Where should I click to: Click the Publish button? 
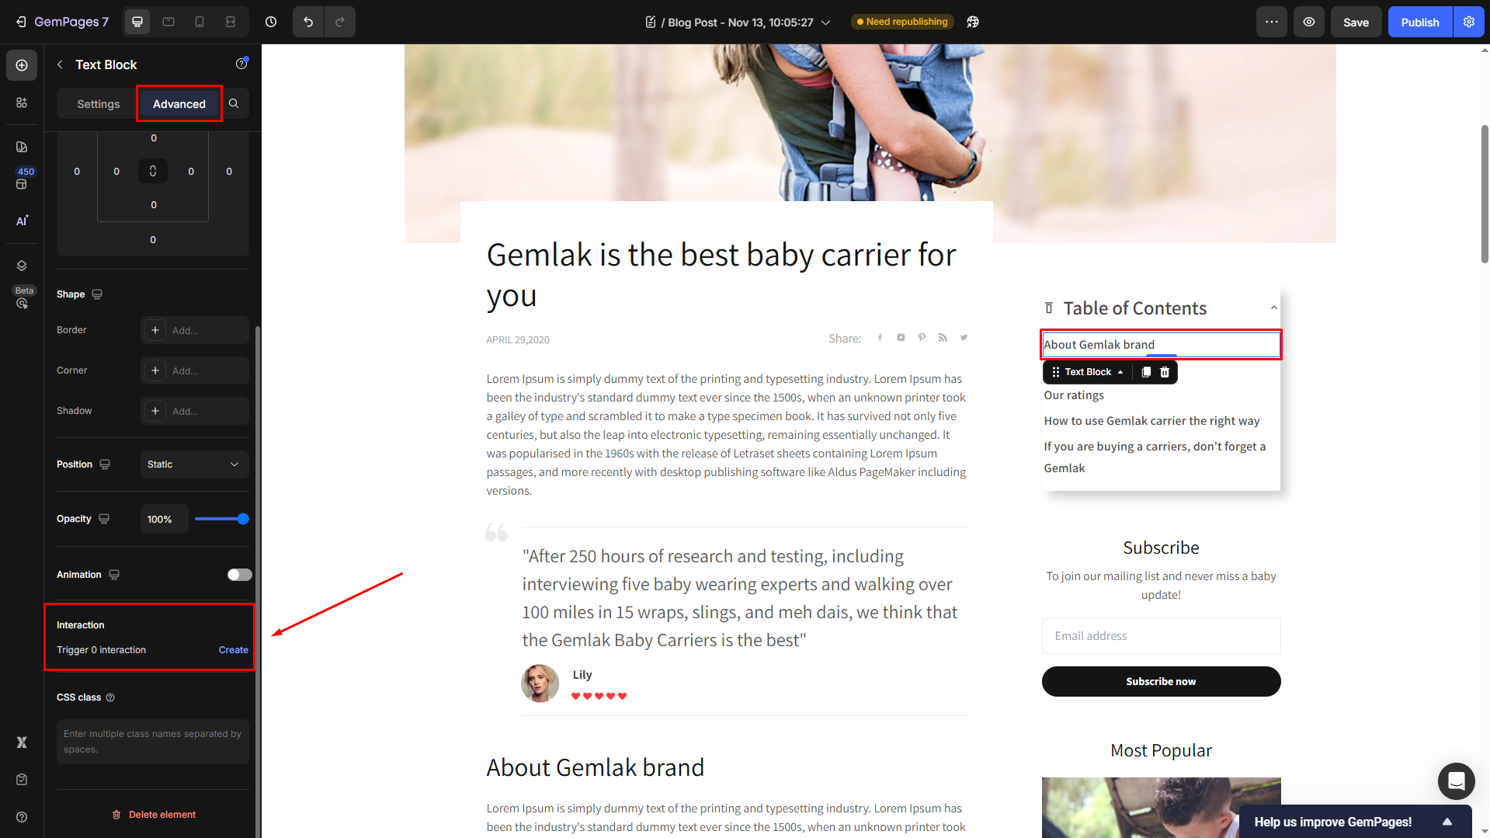tap(1420, 22)
